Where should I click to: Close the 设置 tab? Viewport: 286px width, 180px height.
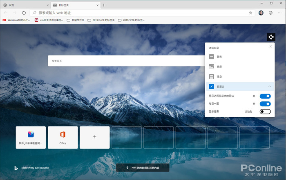48,5
